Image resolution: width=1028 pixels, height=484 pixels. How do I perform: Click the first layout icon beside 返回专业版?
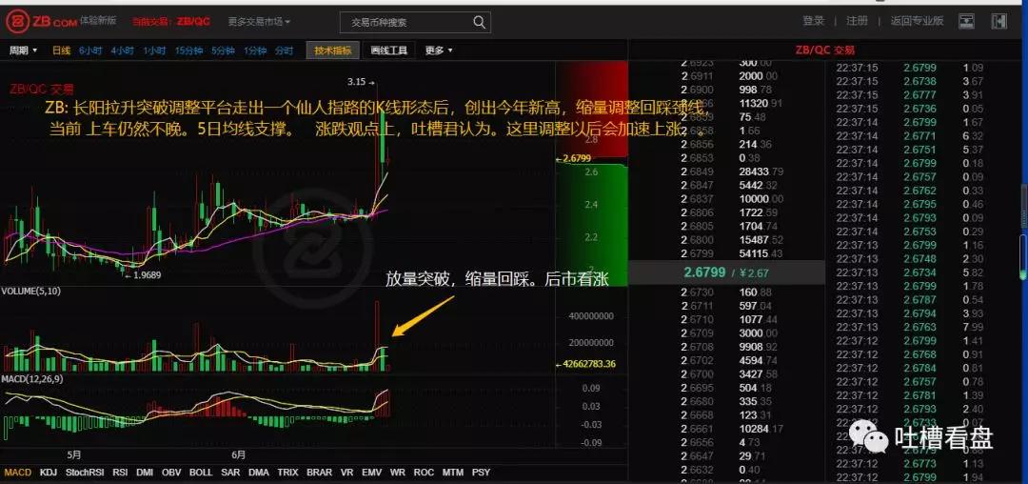pos(966,21)
